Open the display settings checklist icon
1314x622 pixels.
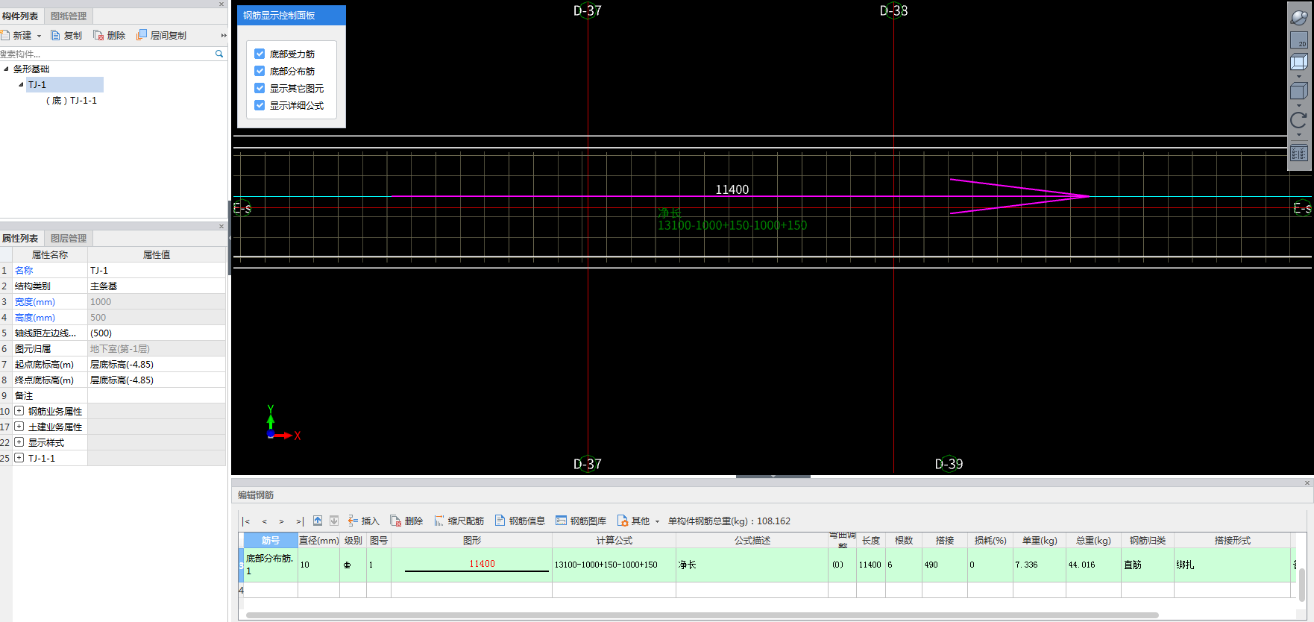coord(1299,153)
